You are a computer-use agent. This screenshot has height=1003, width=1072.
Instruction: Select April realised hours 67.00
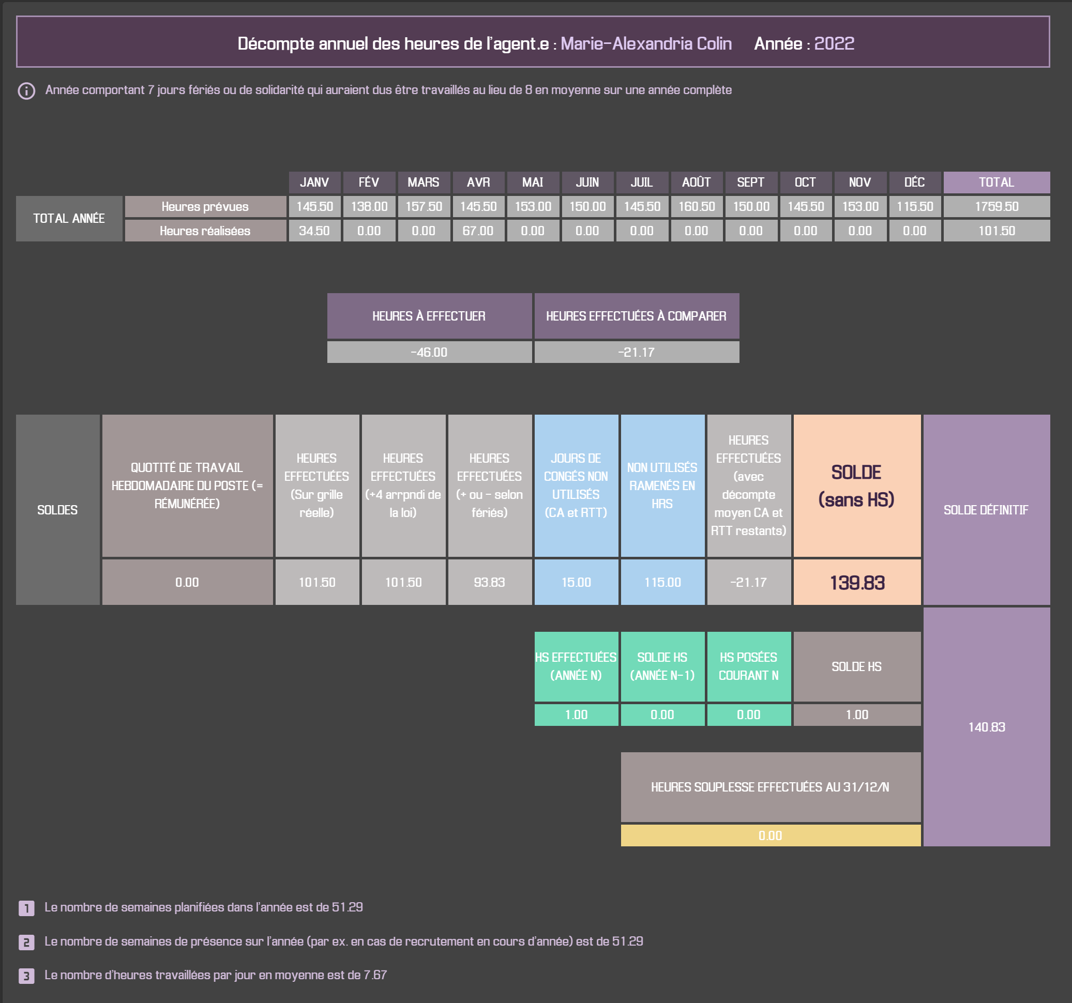(x=479, y=231)
